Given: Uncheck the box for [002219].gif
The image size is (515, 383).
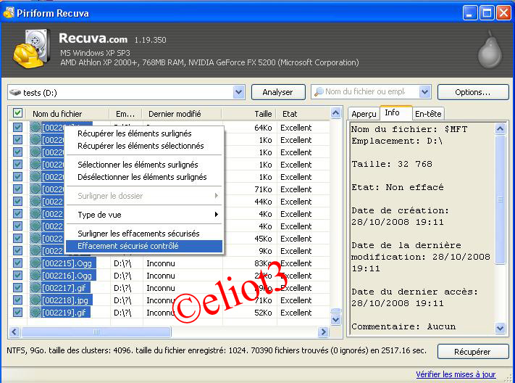Looking at the screenshot, I should [x=17, y=313].
